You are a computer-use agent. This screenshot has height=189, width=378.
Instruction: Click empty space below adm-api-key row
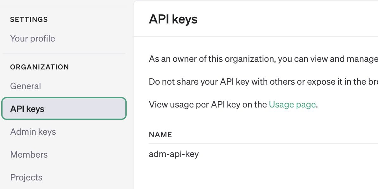253,176
